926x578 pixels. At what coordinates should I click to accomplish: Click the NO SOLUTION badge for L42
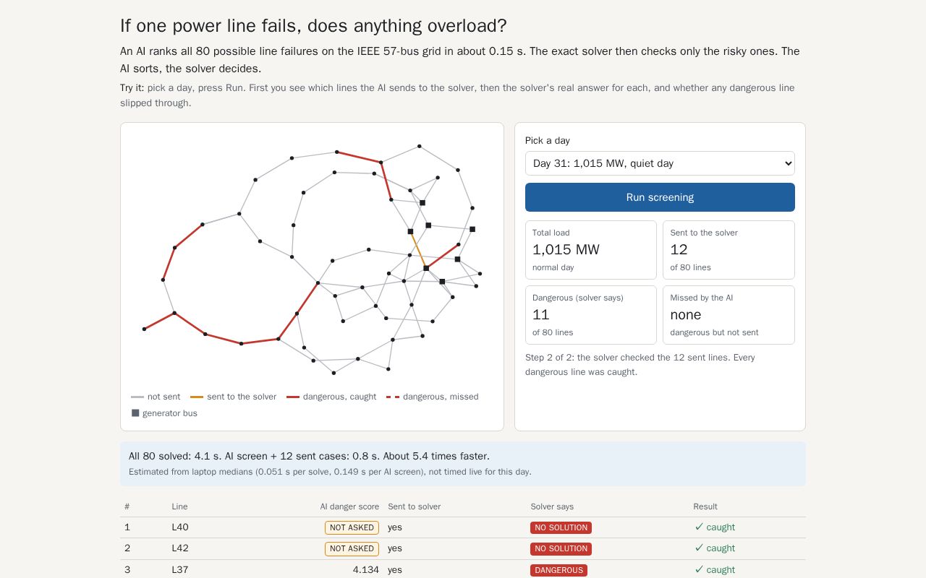pos(561,548)
